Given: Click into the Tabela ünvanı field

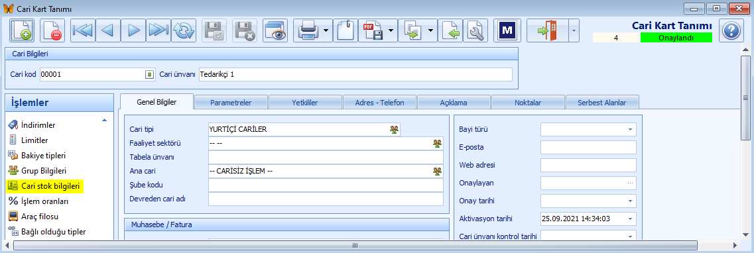Looking at the screenshot, I should click(x=326, y=157).
